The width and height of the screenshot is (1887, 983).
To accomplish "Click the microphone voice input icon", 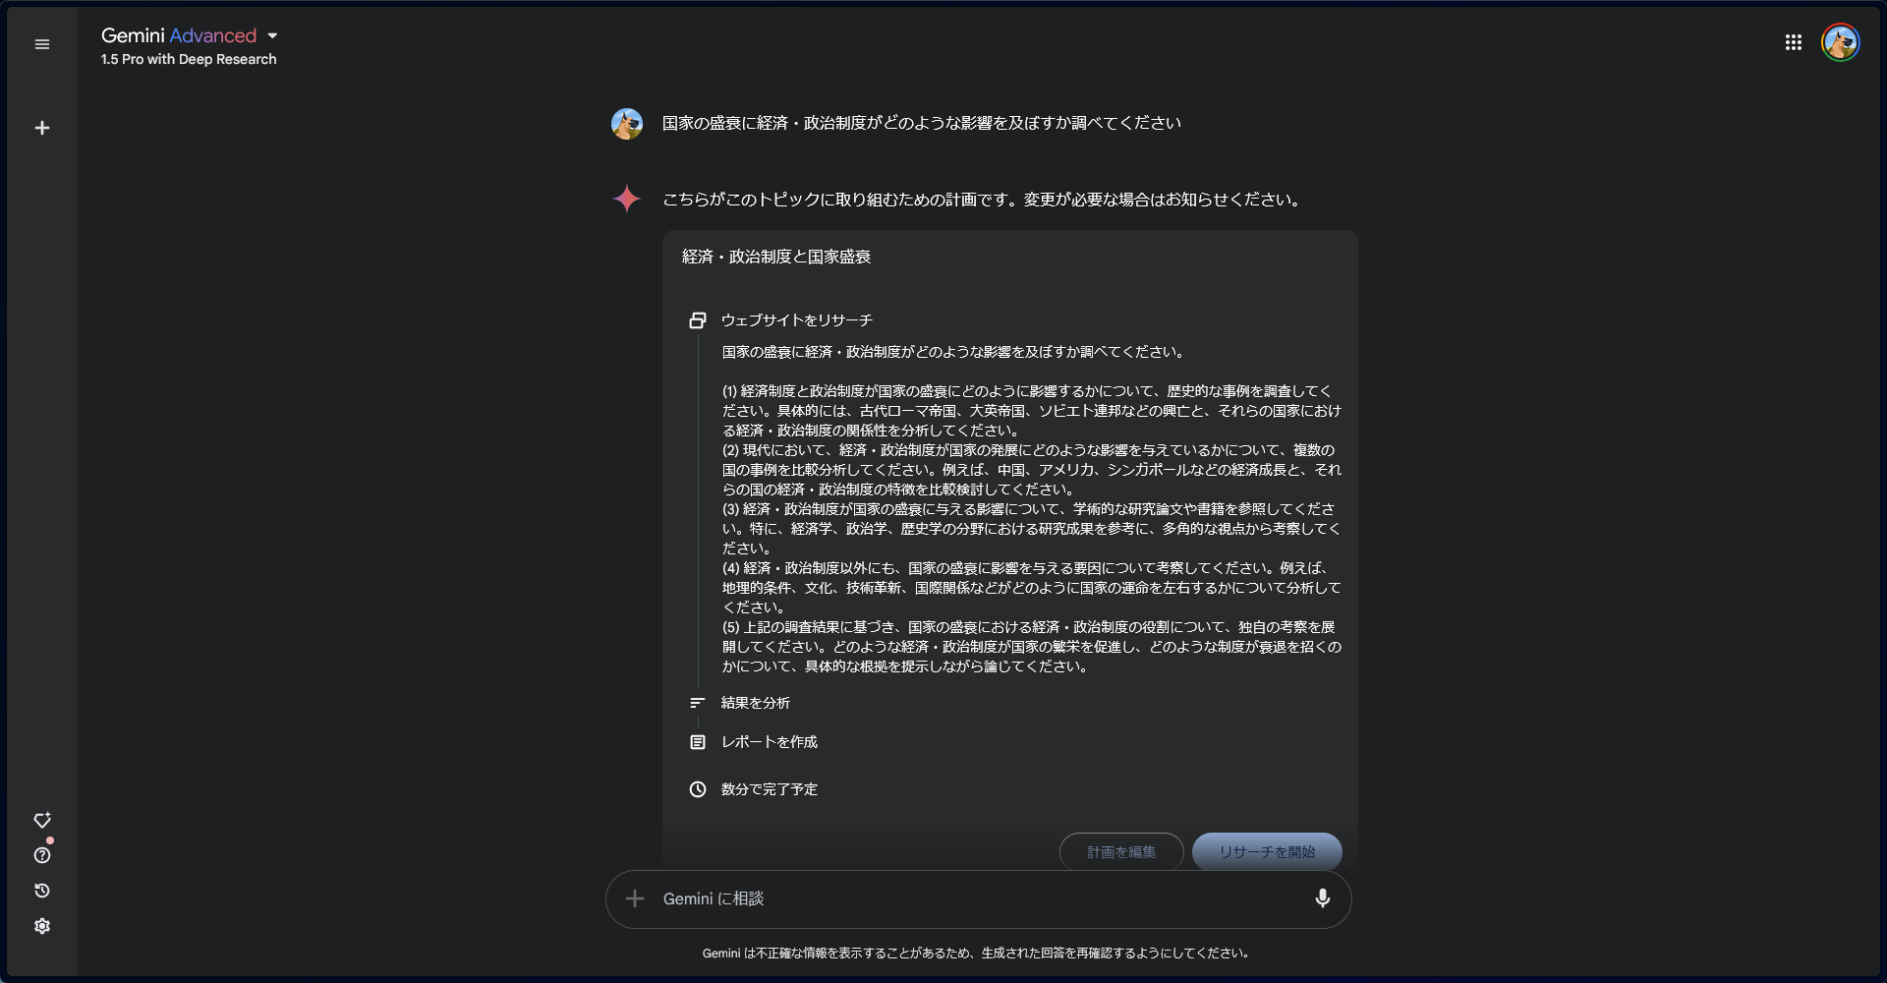I will tap(1323, 898).
